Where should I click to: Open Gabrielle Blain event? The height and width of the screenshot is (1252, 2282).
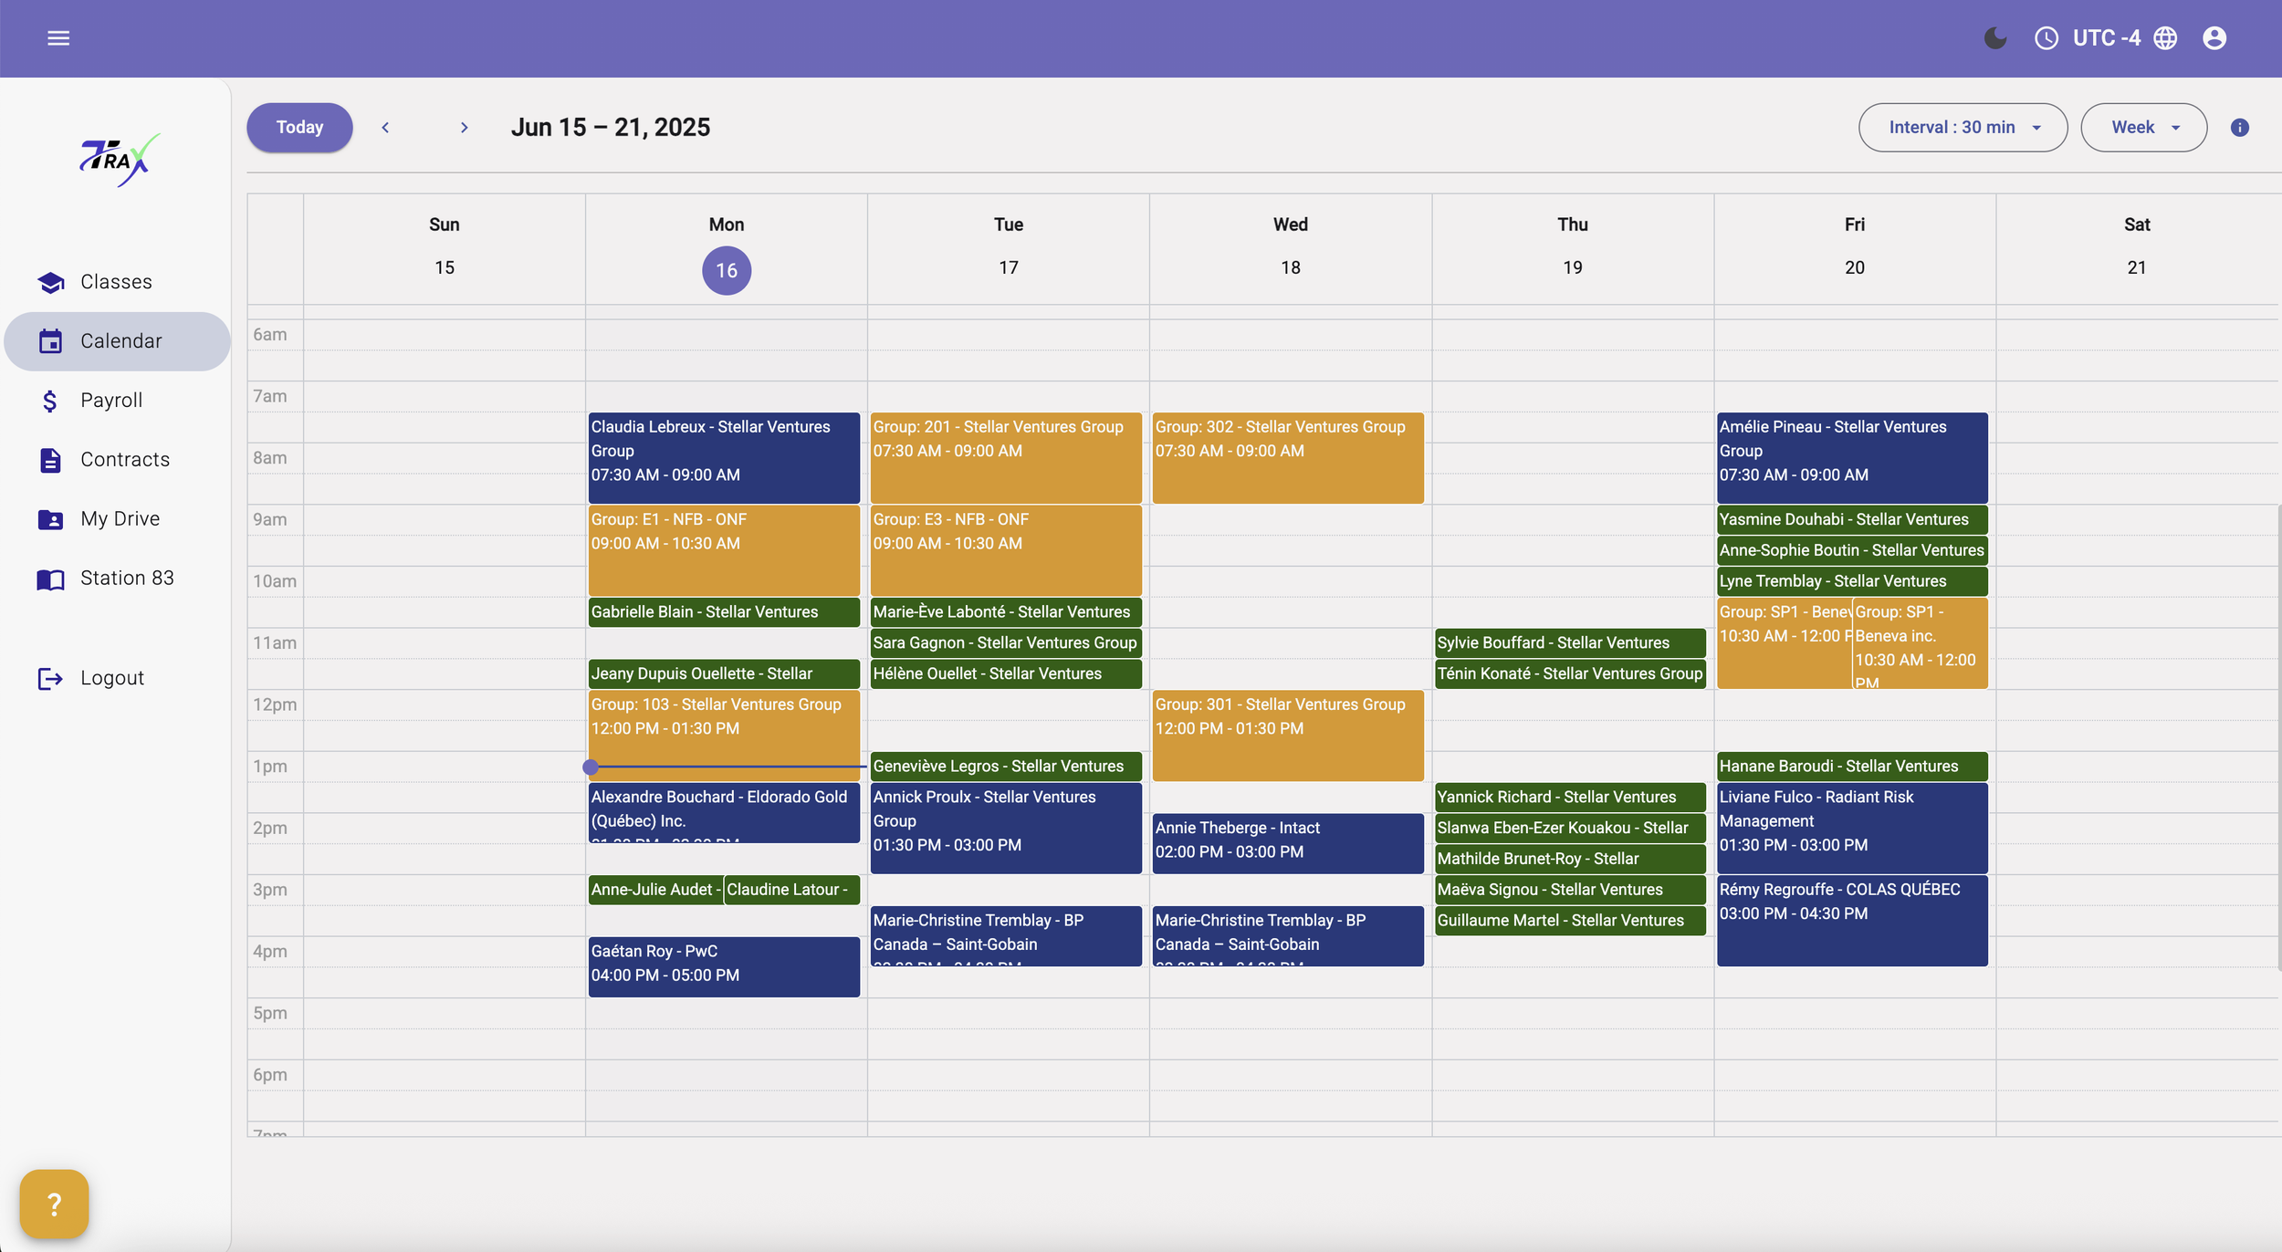click(724, 612)
